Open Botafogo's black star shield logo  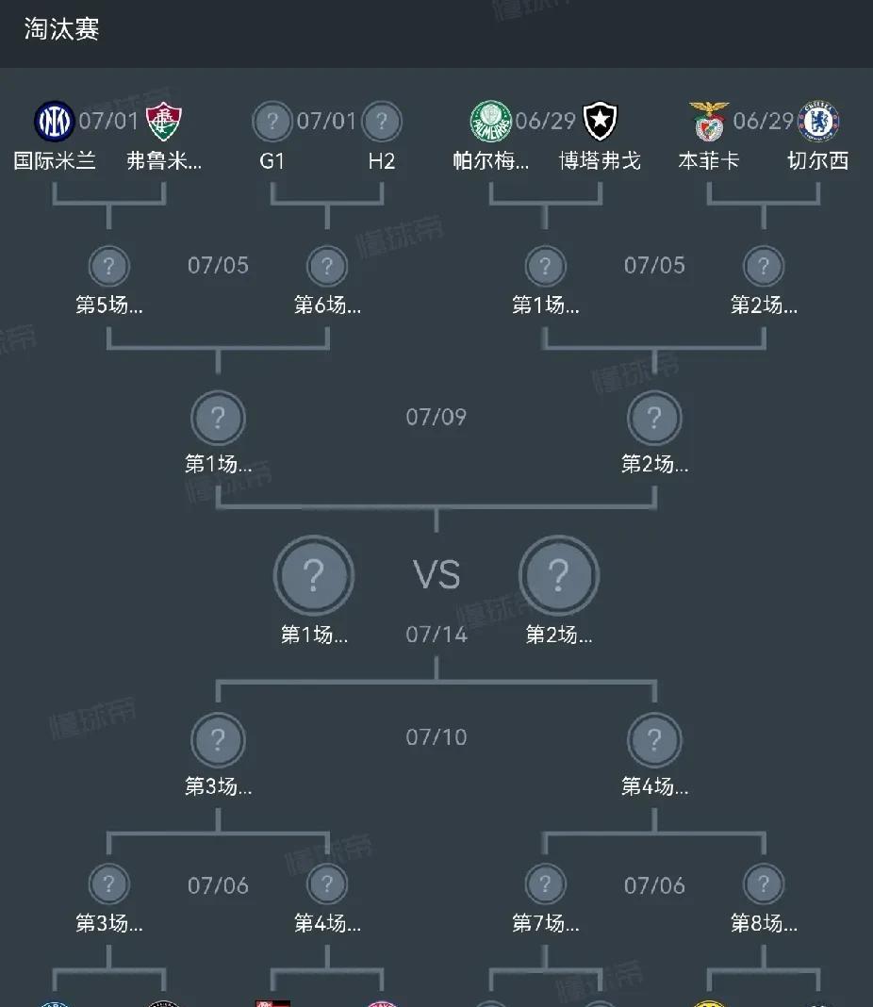click(601, 122)
